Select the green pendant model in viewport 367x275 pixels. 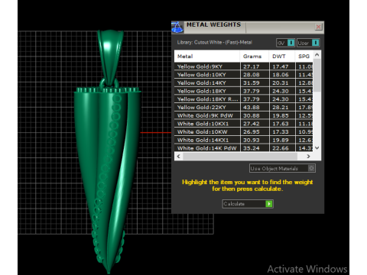click(109, 153)
